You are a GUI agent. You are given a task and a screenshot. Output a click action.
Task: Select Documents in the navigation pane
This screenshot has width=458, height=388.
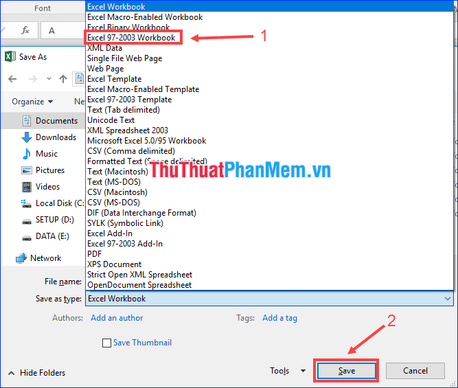coord(43,121)
